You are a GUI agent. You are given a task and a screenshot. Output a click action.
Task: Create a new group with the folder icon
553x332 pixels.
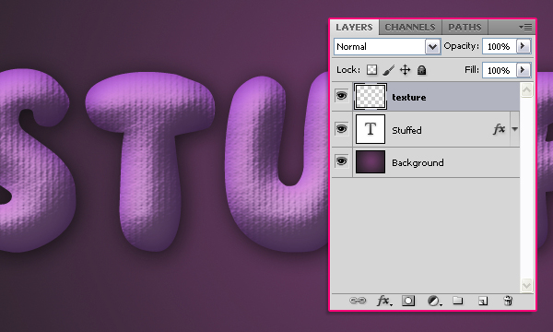[457, 301]
